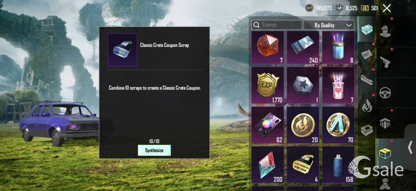Close the inventory with the X button
416x191 pixels.
387,8
